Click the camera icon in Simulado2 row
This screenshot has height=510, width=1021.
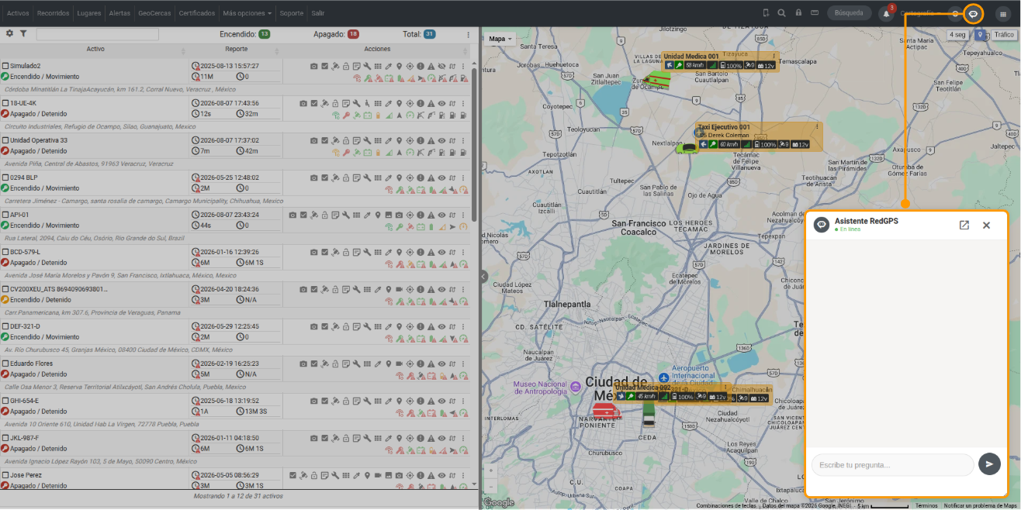pos(314,66)
